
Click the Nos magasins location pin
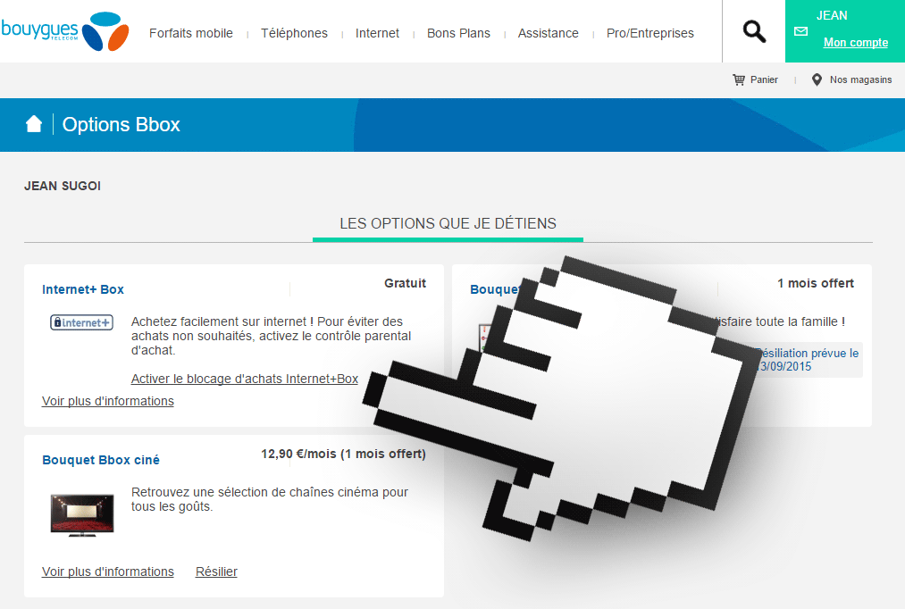(817, 79)
